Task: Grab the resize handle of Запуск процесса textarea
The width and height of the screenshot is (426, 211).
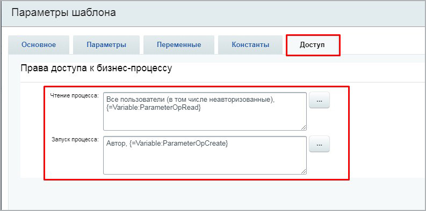Action: (303, 171)
